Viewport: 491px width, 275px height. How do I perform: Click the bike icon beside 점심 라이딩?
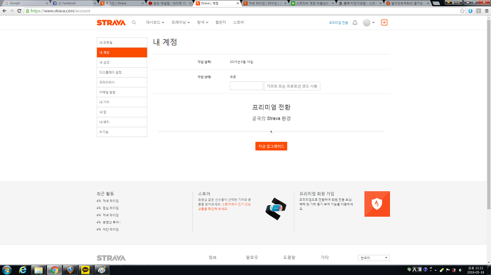pyautogui.click(x=99, y=208)
